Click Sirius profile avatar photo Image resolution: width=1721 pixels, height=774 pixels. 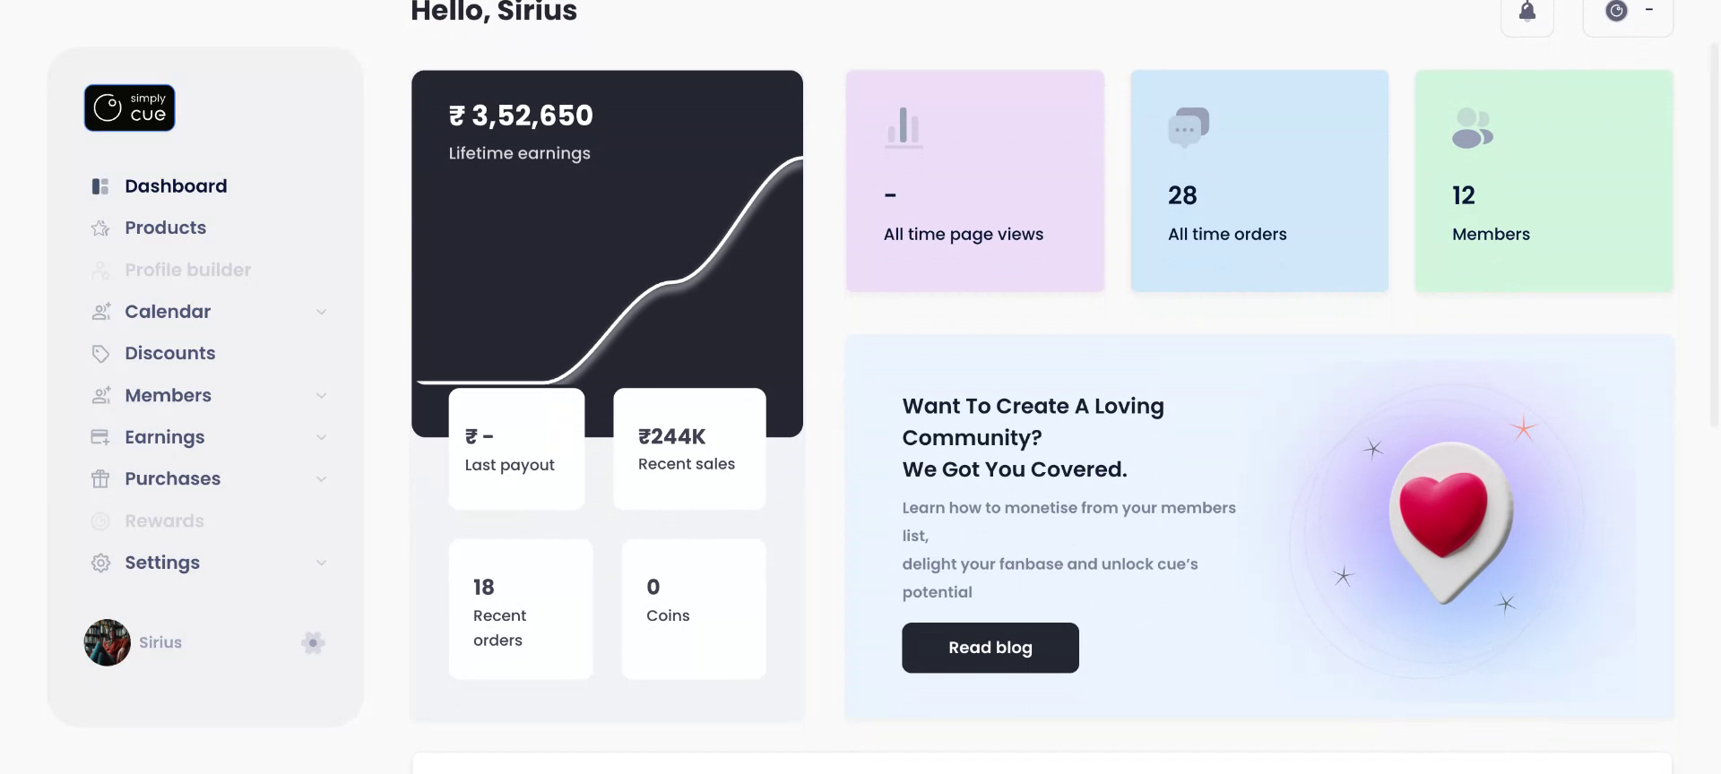[x=108, y=642]
